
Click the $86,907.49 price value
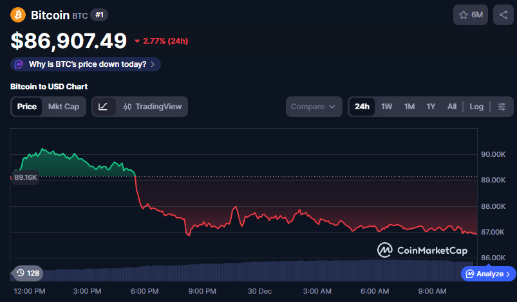pyautogui.click(x=69, y=40)
